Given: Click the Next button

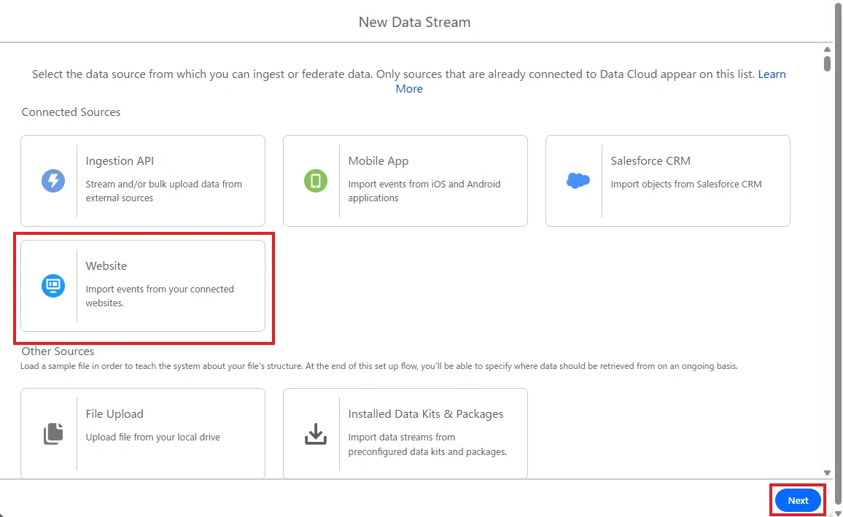Looking at the screenshot, I should pos(798,500).
